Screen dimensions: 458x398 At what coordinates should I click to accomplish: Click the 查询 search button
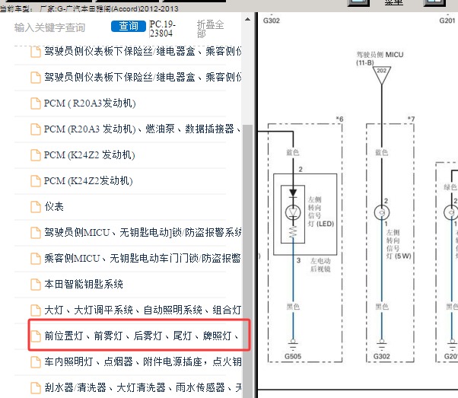[129, 26]
